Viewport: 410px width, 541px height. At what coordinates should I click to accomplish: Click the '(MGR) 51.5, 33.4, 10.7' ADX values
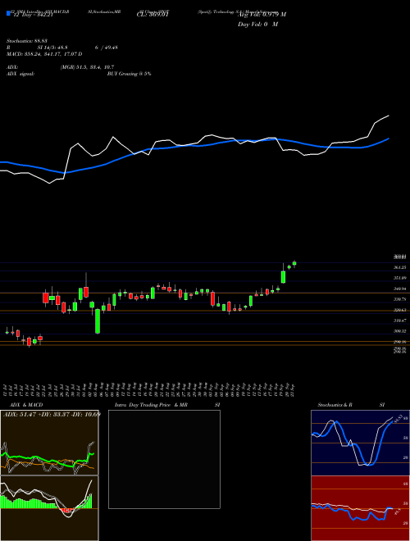tap(87, 67)
